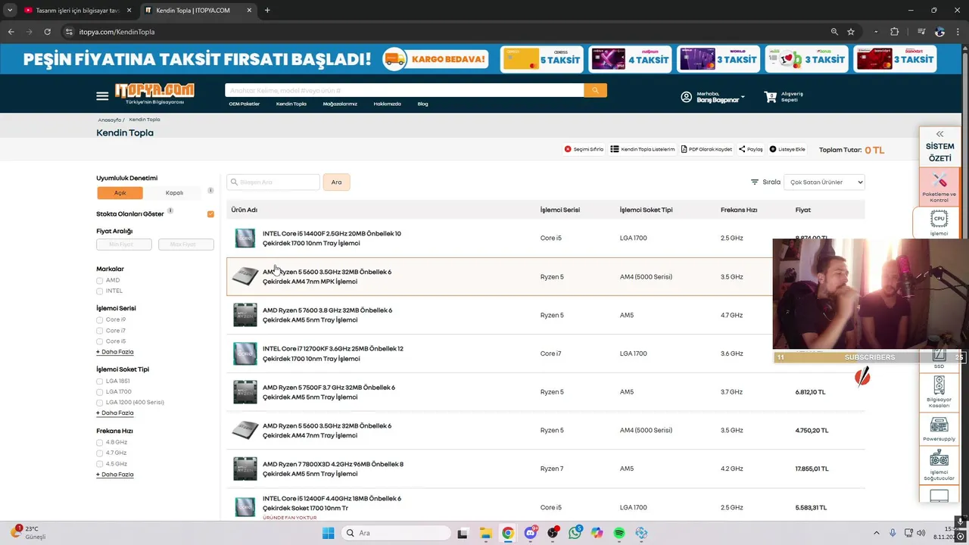Check the LGA 1851 socket checkbox

[99, 381]
